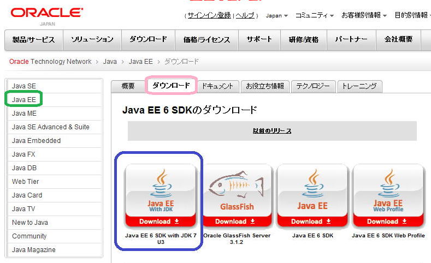This screenshot has width=431, height=263.
Task: Click the Java EE 6 SDK download tile
Action: tap(313, 196)
